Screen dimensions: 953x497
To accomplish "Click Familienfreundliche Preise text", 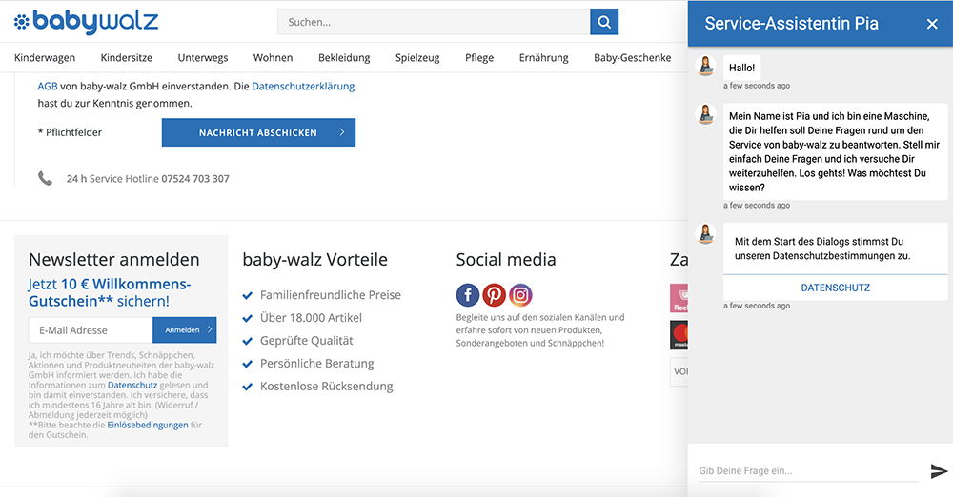I will pyautogui.click(x=331, y=295).
